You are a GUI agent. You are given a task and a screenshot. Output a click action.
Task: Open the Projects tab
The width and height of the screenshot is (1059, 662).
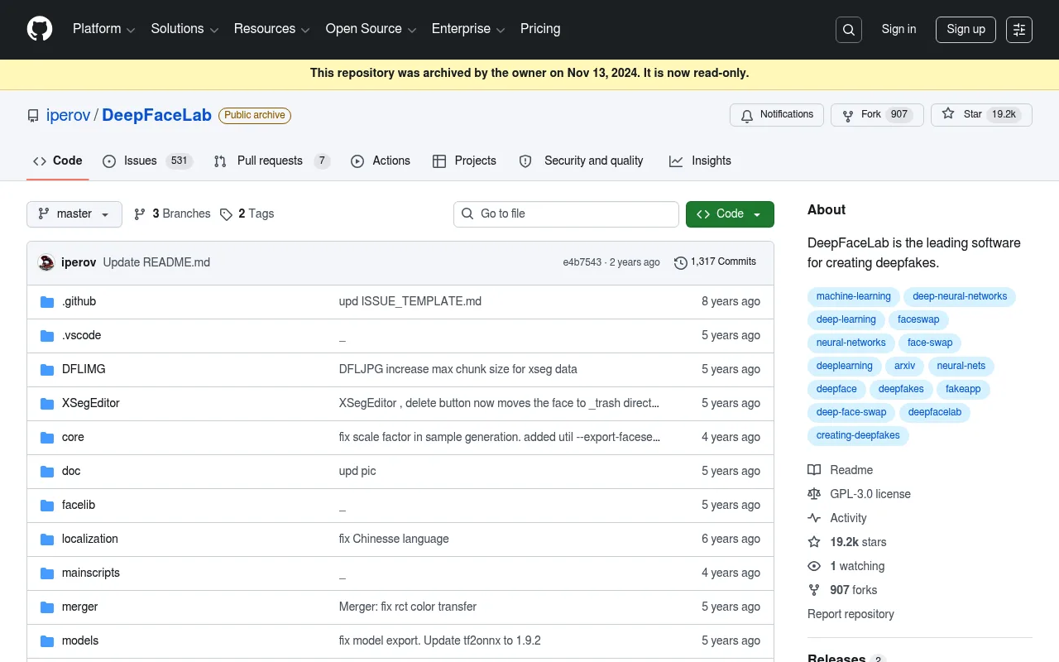464,161
